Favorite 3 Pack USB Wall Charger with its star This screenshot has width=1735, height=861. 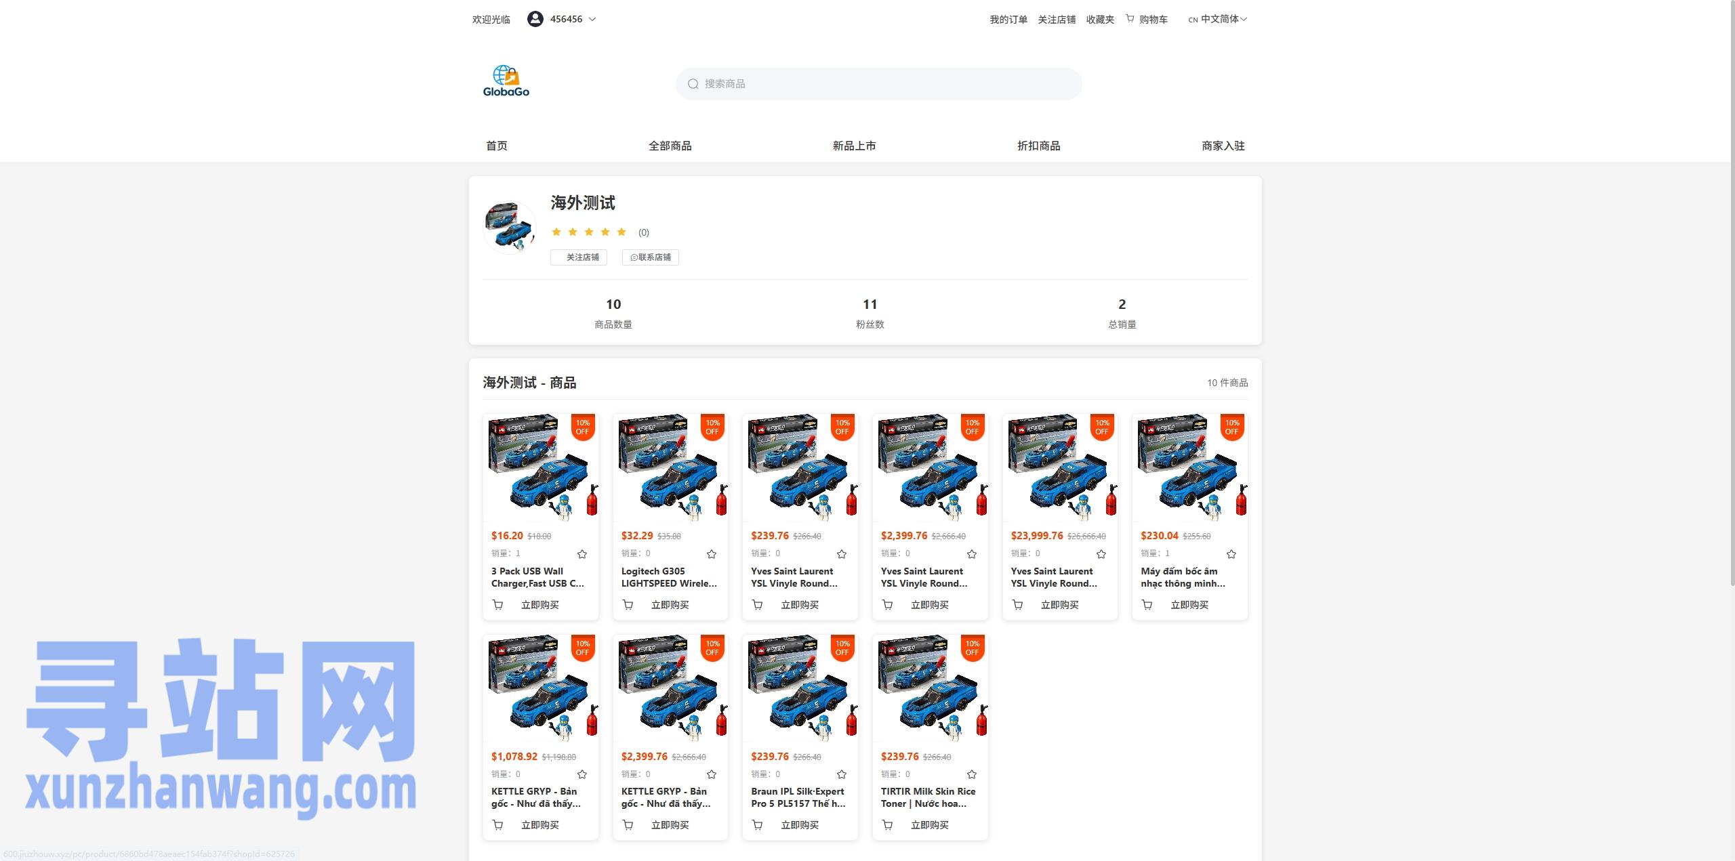pyautogui.click(x=582, y=554)
